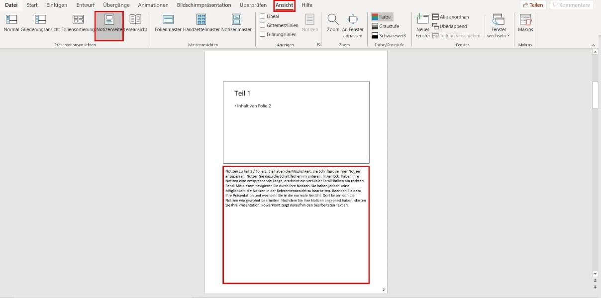Click the Kommentare button
This screenshot has width=601, height=298.
coord(571,5)
